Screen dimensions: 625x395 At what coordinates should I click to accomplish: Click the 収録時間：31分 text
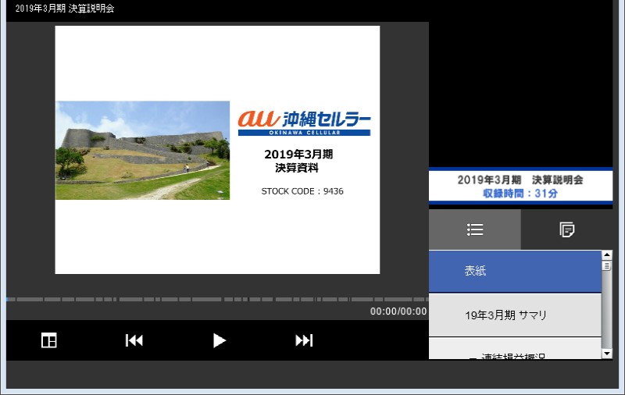click(520, 194)
